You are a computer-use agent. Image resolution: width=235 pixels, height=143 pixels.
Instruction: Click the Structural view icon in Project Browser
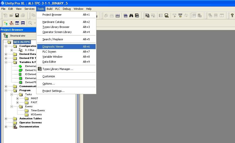[6, 35]
